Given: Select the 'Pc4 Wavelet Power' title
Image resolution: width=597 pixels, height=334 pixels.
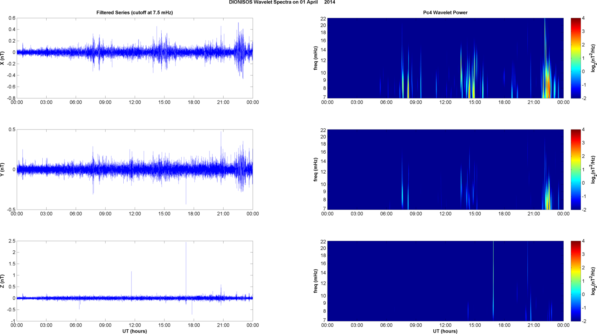Looking at the screenshot, I should tap(445, 13).
